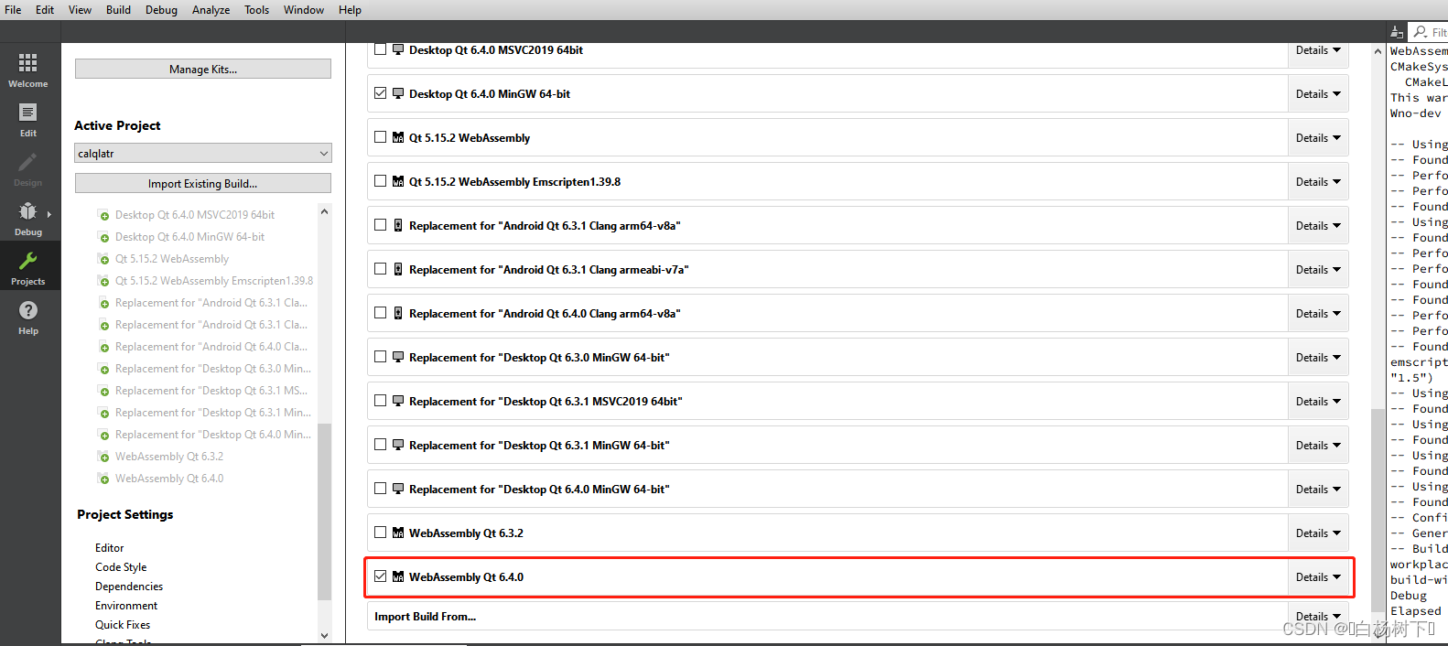Open the Help mode
This screenshot has height=646, width=1448.
pos(28,318)
